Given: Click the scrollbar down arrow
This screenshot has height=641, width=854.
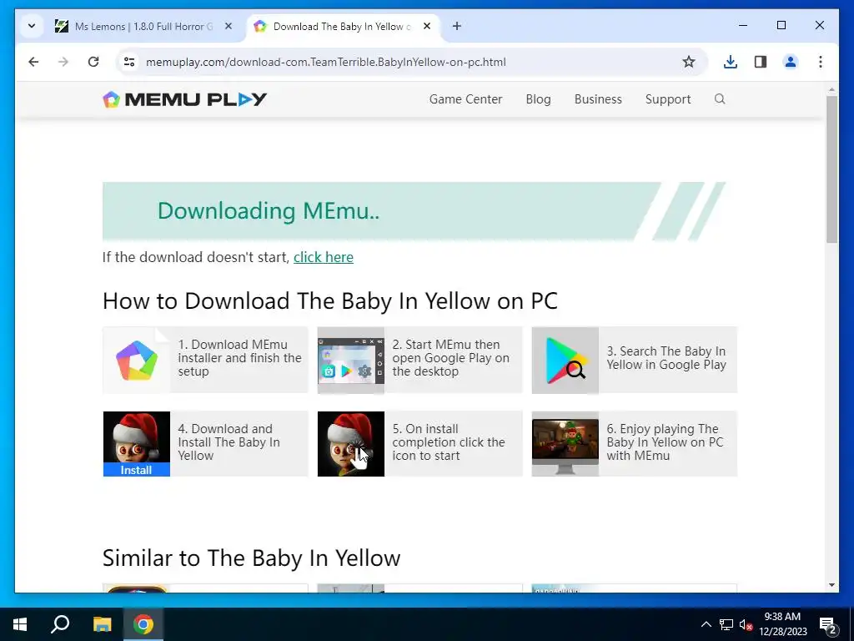Looking at the screenshot, I should (831, 585).
